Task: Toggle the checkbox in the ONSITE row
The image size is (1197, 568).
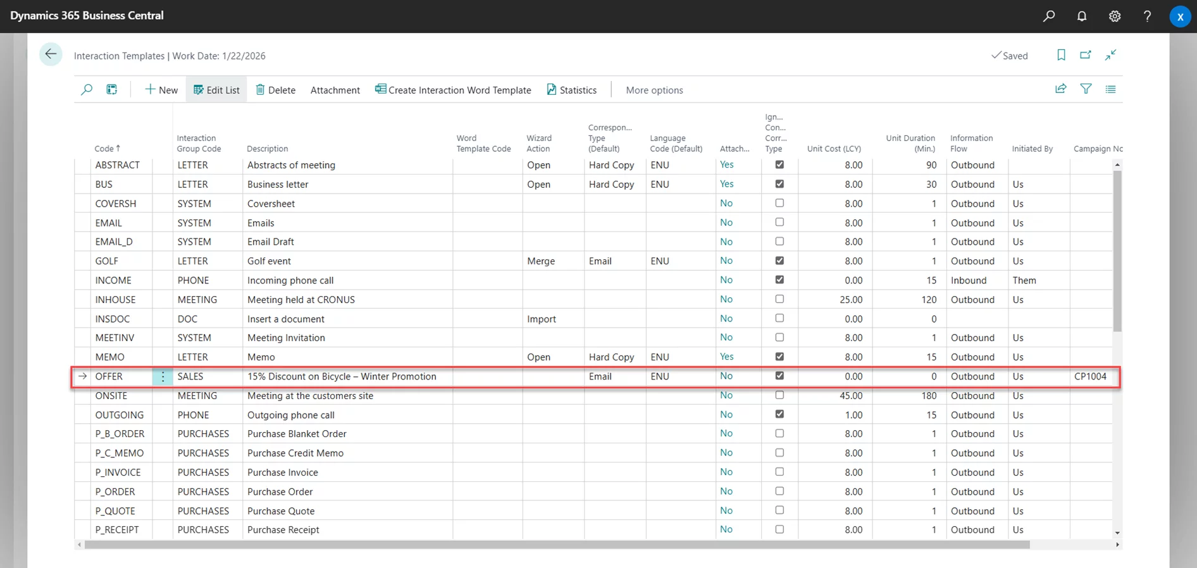Action: 779,395
